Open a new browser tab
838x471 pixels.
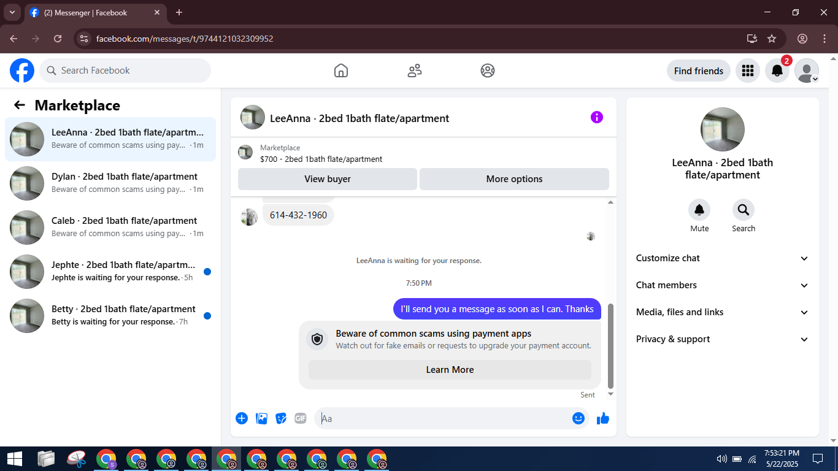(179, 12)
